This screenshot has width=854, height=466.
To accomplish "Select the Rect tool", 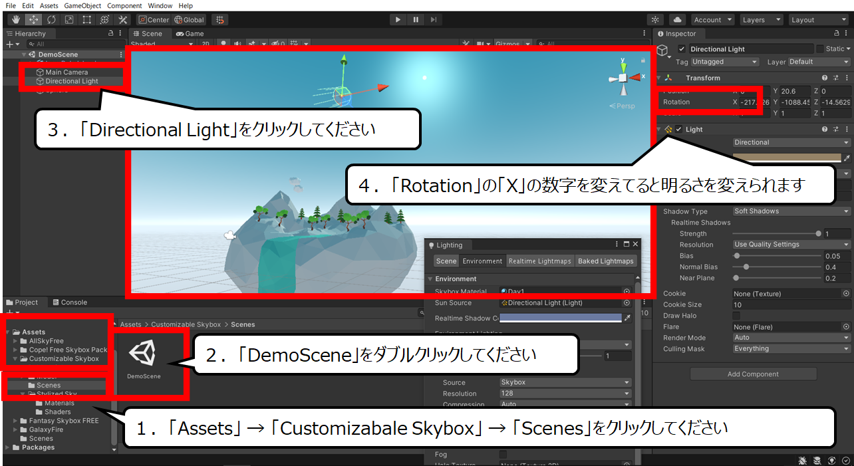I will (x=86, y=19).
